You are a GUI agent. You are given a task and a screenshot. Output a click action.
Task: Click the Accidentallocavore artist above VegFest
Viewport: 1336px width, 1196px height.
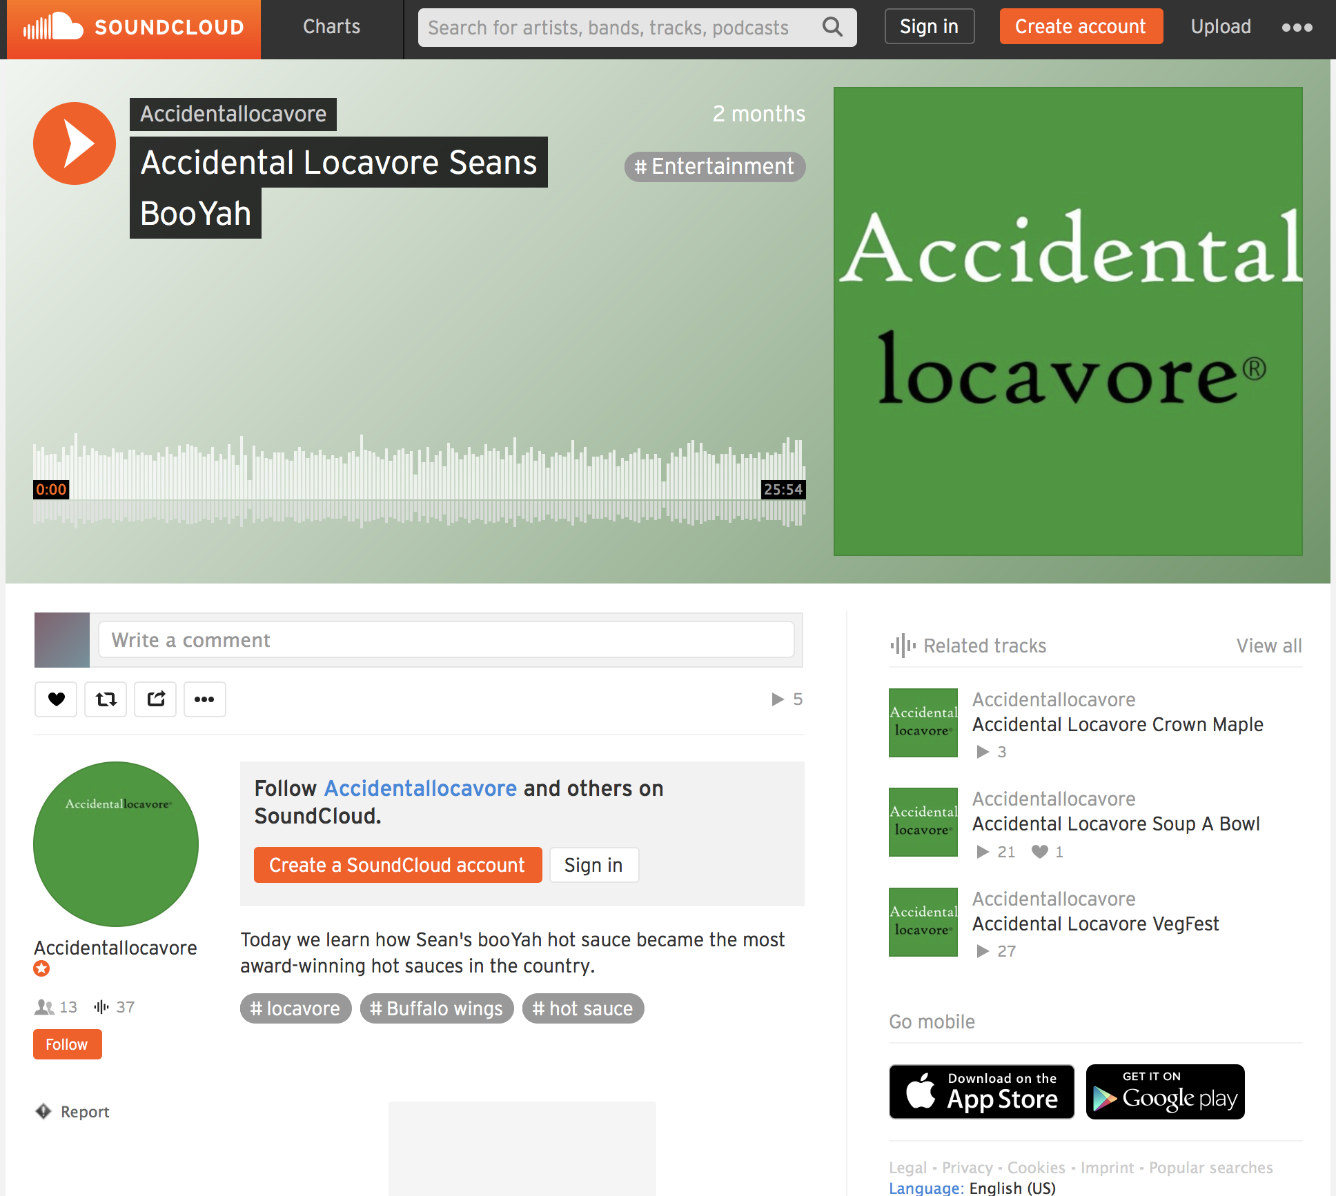pyautogui.click(x=1054, y=899)
